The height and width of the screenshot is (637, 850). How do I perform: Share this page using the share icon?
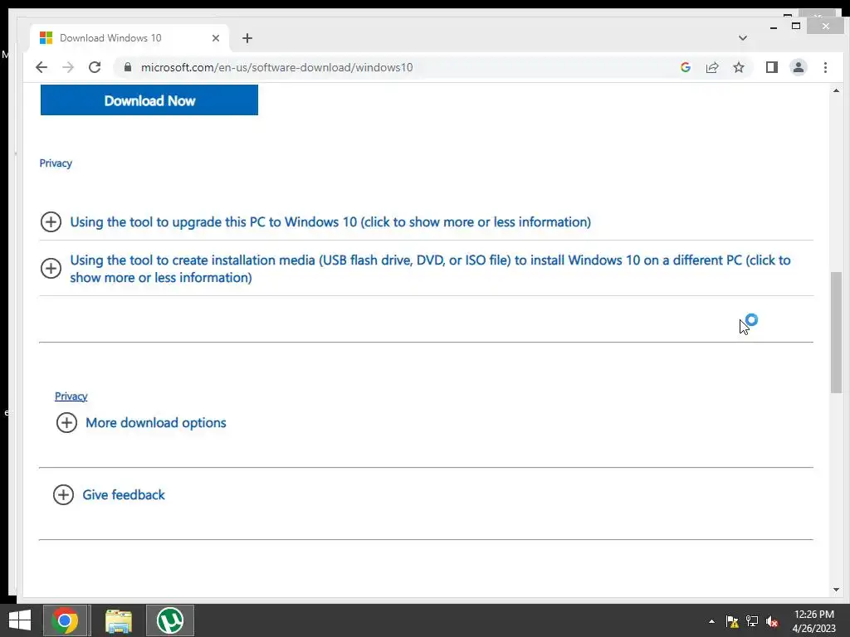click(711, 67)
